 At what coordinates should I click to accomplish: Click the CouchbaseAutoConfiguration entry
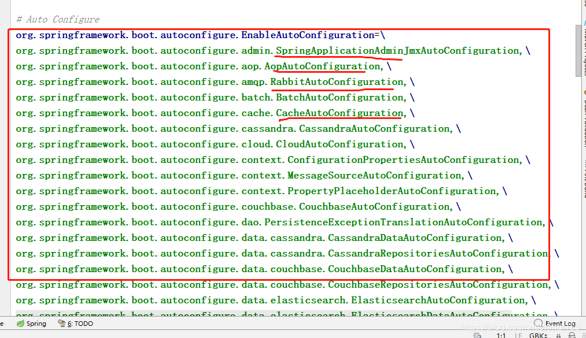[x=374, y=207]
